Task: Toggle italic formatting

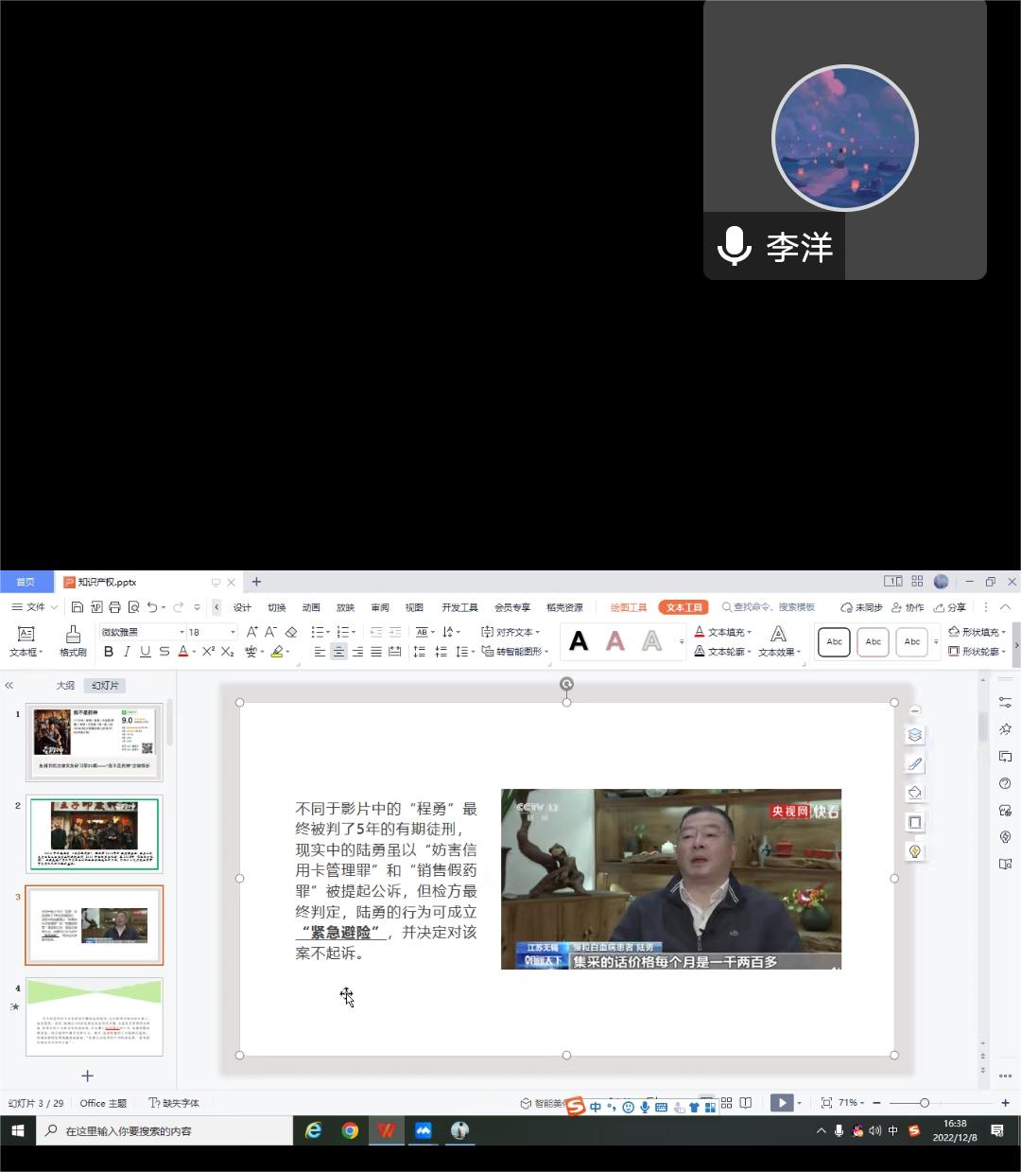Action: click(x=127, y=652)
